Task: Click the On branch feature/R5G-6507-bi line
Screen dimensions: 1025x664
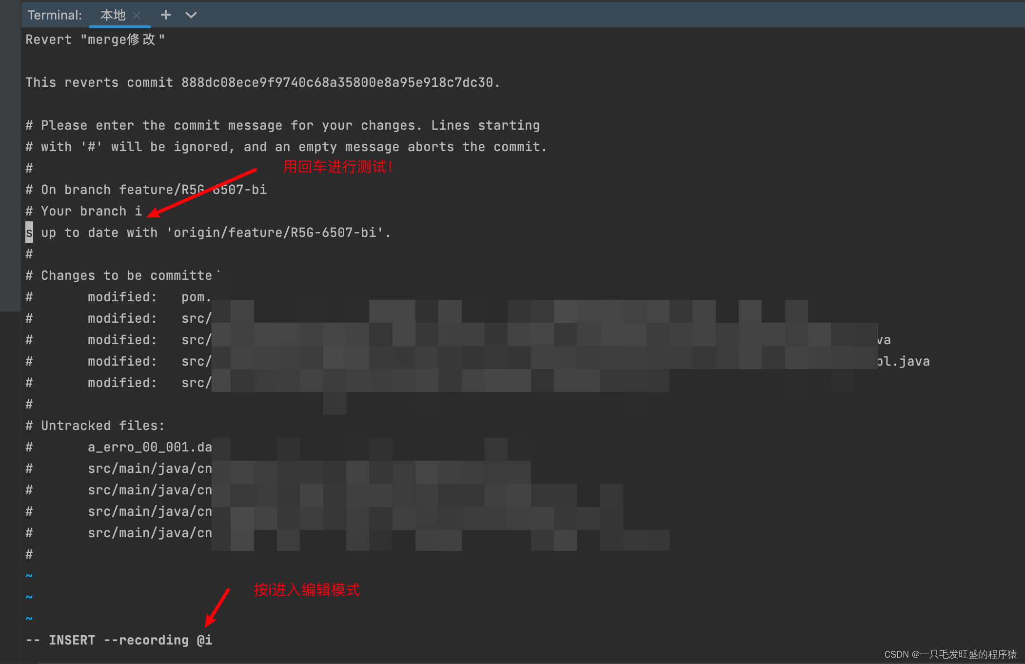Action: tap(145, 189)
